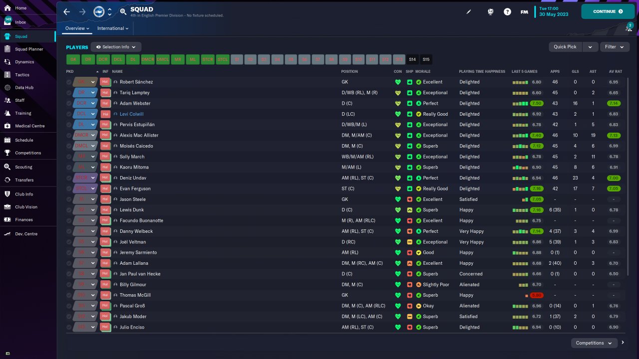Open Squad Planner in sidebar
Image resolution: width=639 pixels, height=359 pixels.
pyautogui.click(x=28, y=49)
